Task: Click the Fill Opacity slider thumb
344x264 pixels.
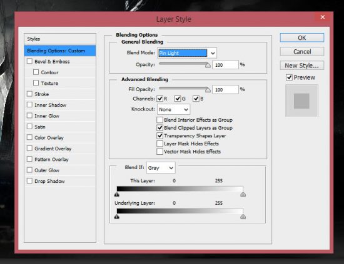Action: point(208,90)
